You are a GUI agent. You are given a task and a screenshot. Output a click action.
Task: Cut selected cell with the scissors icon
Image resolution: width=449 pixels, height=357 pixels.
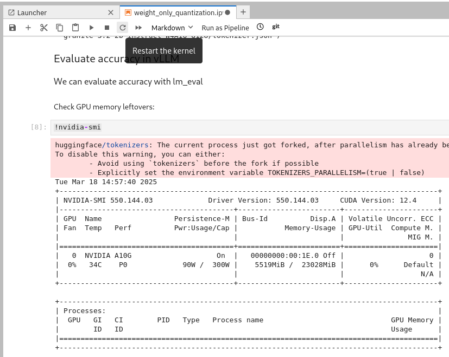[x=44, y=28]
